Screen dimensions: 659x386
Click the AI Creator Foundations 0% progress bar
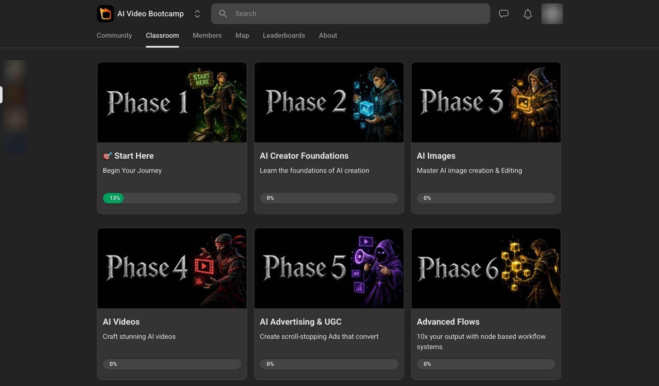329,198
